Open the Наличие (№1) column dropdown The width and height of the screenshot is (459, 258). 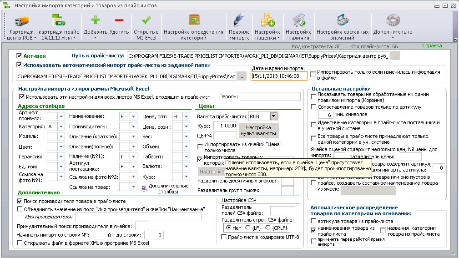[133, 157]
